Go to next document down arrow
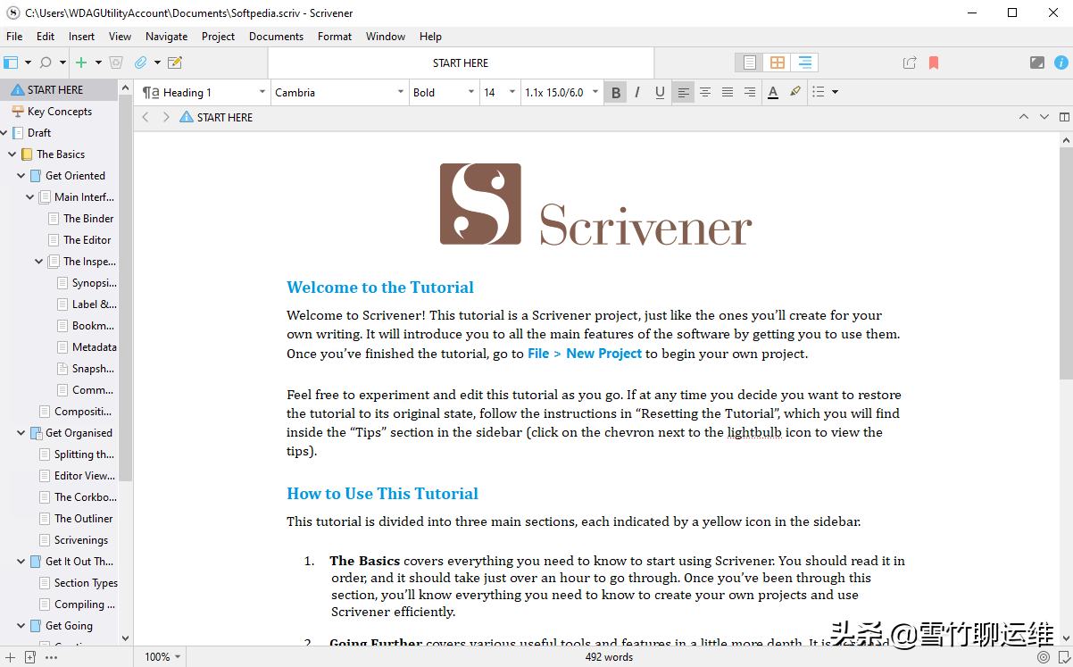This screenshot has width=1073, height=667. pyautogui.click(x=1044, y=117)
